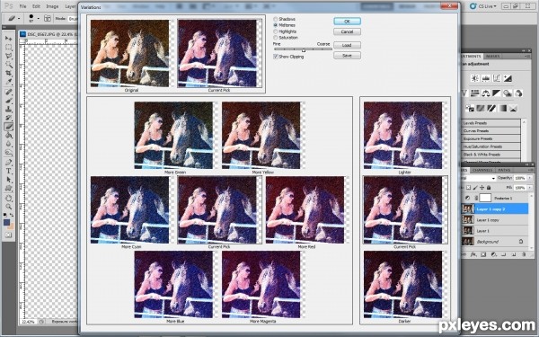This screenshot has width=539, height=337.
Task: Click the background color swatch
Action: tap(11, 226)
